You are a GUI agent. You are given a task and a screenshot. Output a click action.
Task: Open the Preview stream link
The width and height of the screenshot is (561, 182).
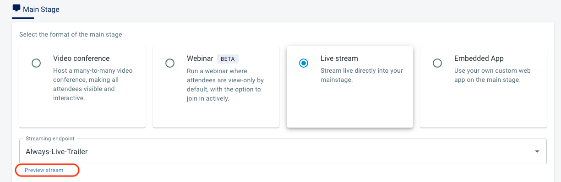44,170
